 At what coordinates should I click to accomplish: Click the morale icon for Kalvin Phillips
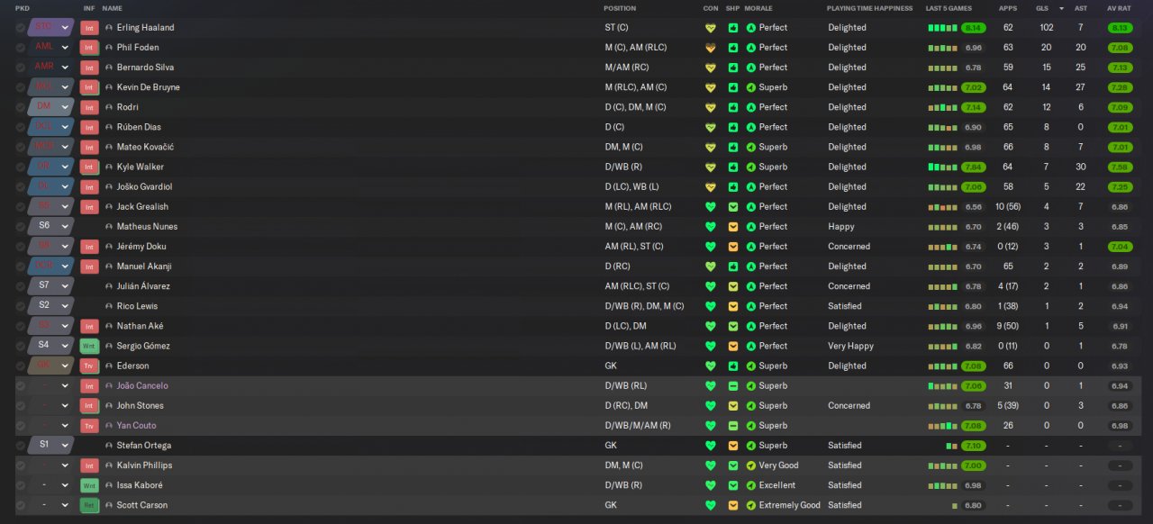pos(751,465)
